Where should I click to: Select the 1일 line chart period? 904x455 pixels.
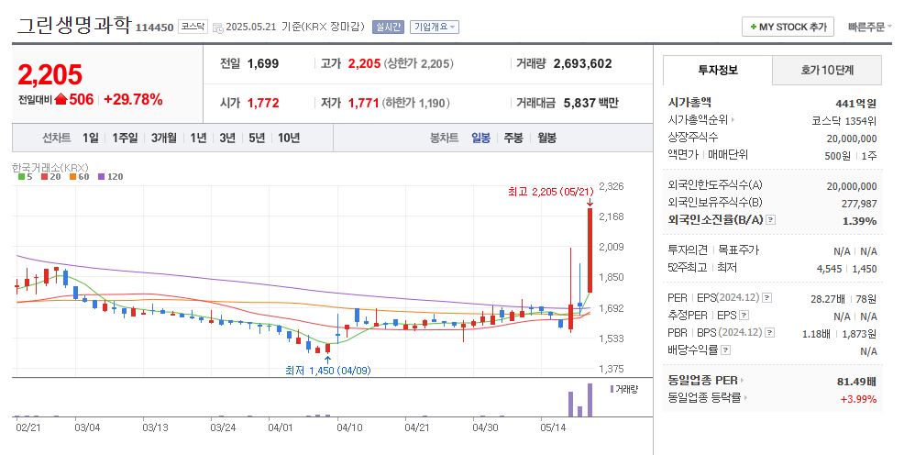pos(91,138)
